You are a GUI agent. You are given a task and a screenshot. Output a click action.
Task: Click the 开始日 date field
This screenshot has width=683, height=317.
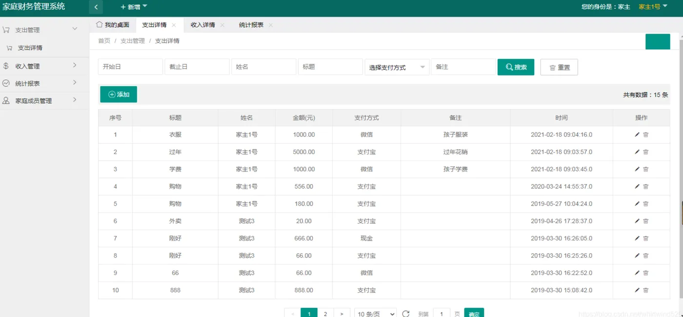130,67
